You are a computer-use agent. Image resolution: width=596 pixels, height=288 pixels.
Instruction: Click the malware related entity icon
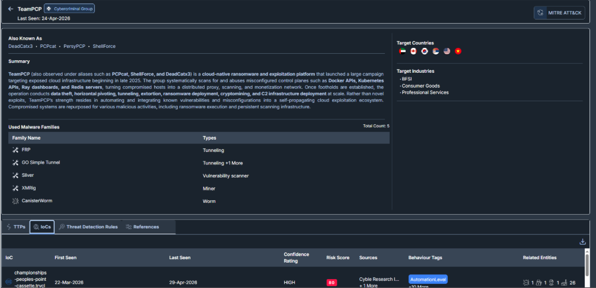[526, 282]
